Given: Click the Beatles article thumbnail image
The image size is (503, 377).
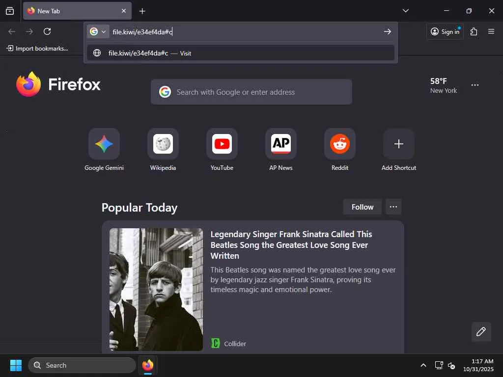Looking at the screenshot, I should click(x=156, y=290).
